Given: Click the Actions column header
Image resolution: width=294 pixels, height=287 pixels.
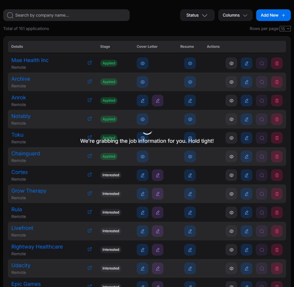Looking at the screenshot, I should [x=213, y=47].
